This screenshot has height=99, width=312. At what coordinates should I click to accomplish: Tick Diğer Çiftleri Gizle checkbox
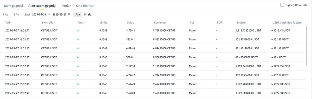pyautogui.click(x=282, y=5)
